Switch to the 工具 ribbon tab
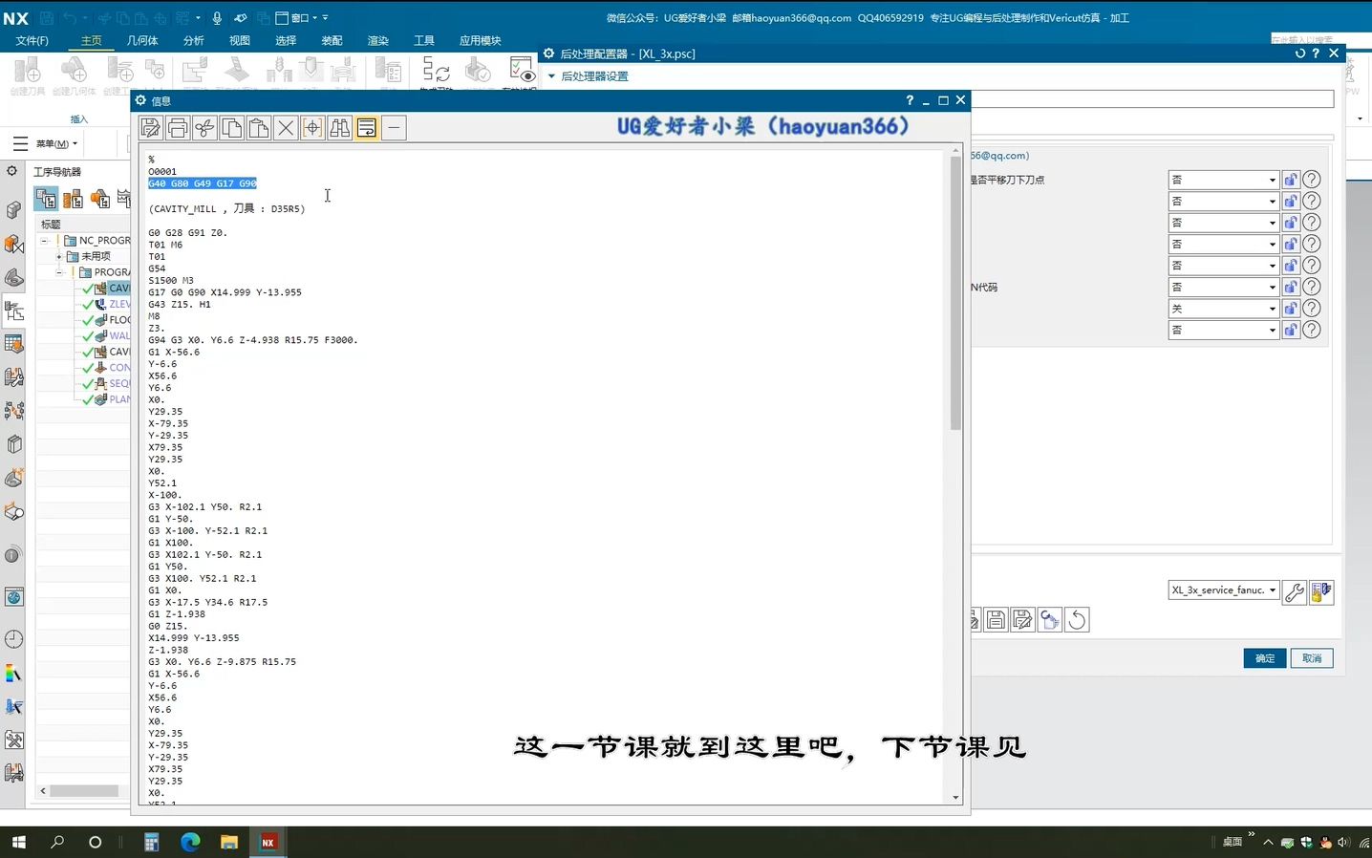 click(x=423, y=40)
